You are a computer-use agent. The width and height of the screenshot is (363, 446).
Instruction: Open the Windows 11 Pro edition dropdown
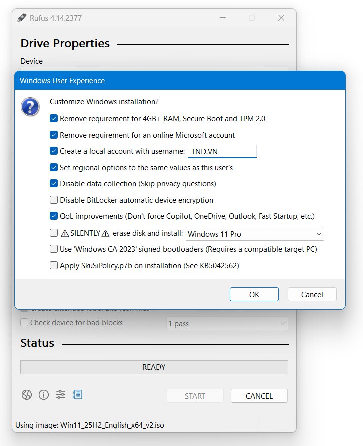coord(255,234)
